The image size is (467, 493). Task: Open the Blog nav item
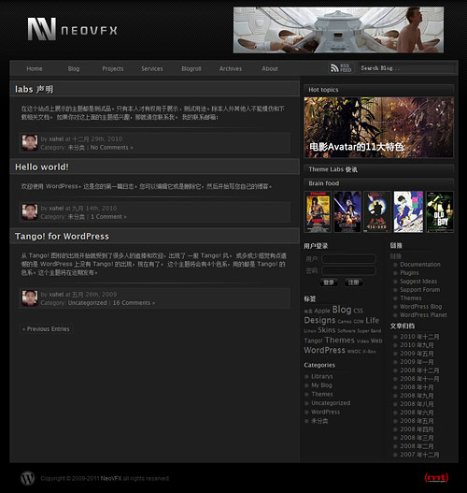[74, 68]
